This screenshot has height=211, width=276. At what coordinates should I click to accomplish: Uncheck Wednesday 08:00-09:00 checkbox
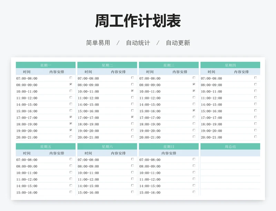(194, 84)
